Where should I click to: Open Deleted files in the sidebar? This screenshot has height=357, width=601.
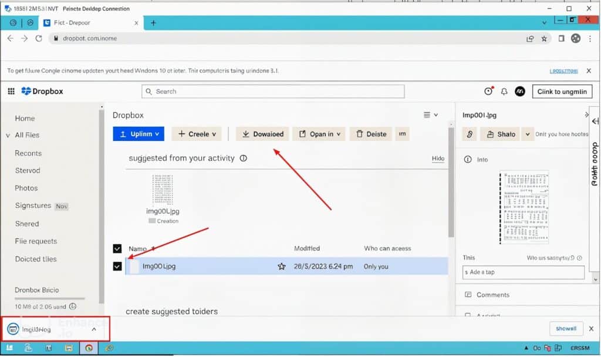[36, 259]
